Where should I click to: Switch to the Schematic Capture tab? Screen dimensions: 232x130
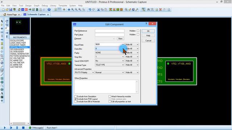tap(36, 14)
